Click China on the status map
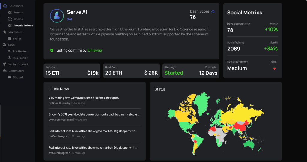This screenshot has width=307, height=162. (242, 126)
